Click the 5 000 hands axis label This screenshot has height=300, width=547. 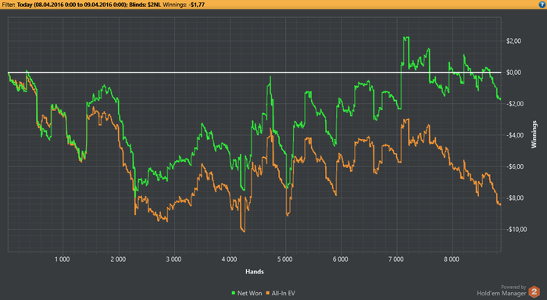pyautogui.click(x=284, y=259)
